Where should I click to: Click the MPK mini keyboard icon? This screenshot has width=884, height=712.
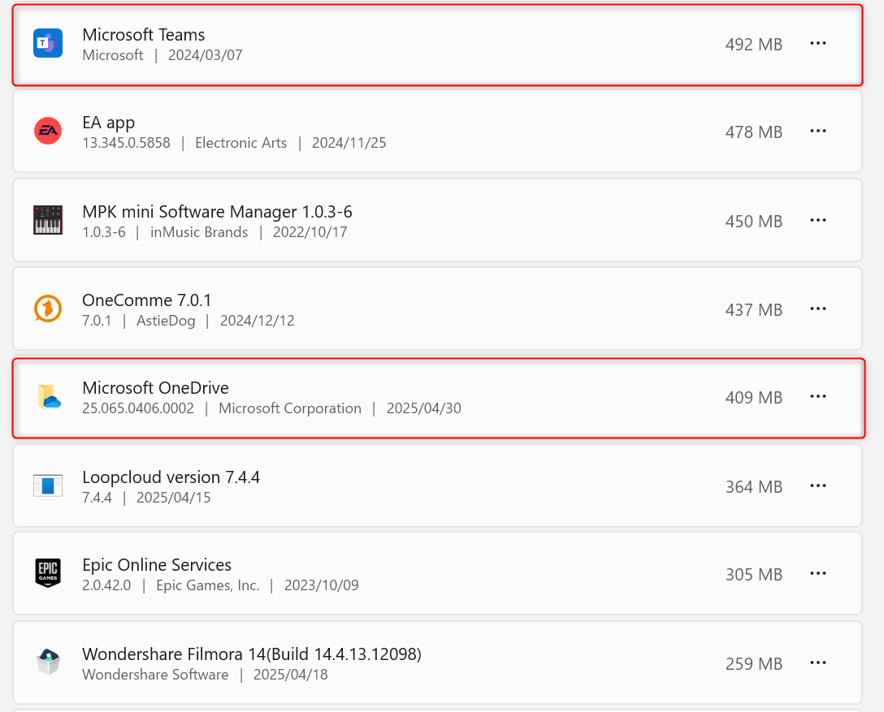click(x=48, y=220)
